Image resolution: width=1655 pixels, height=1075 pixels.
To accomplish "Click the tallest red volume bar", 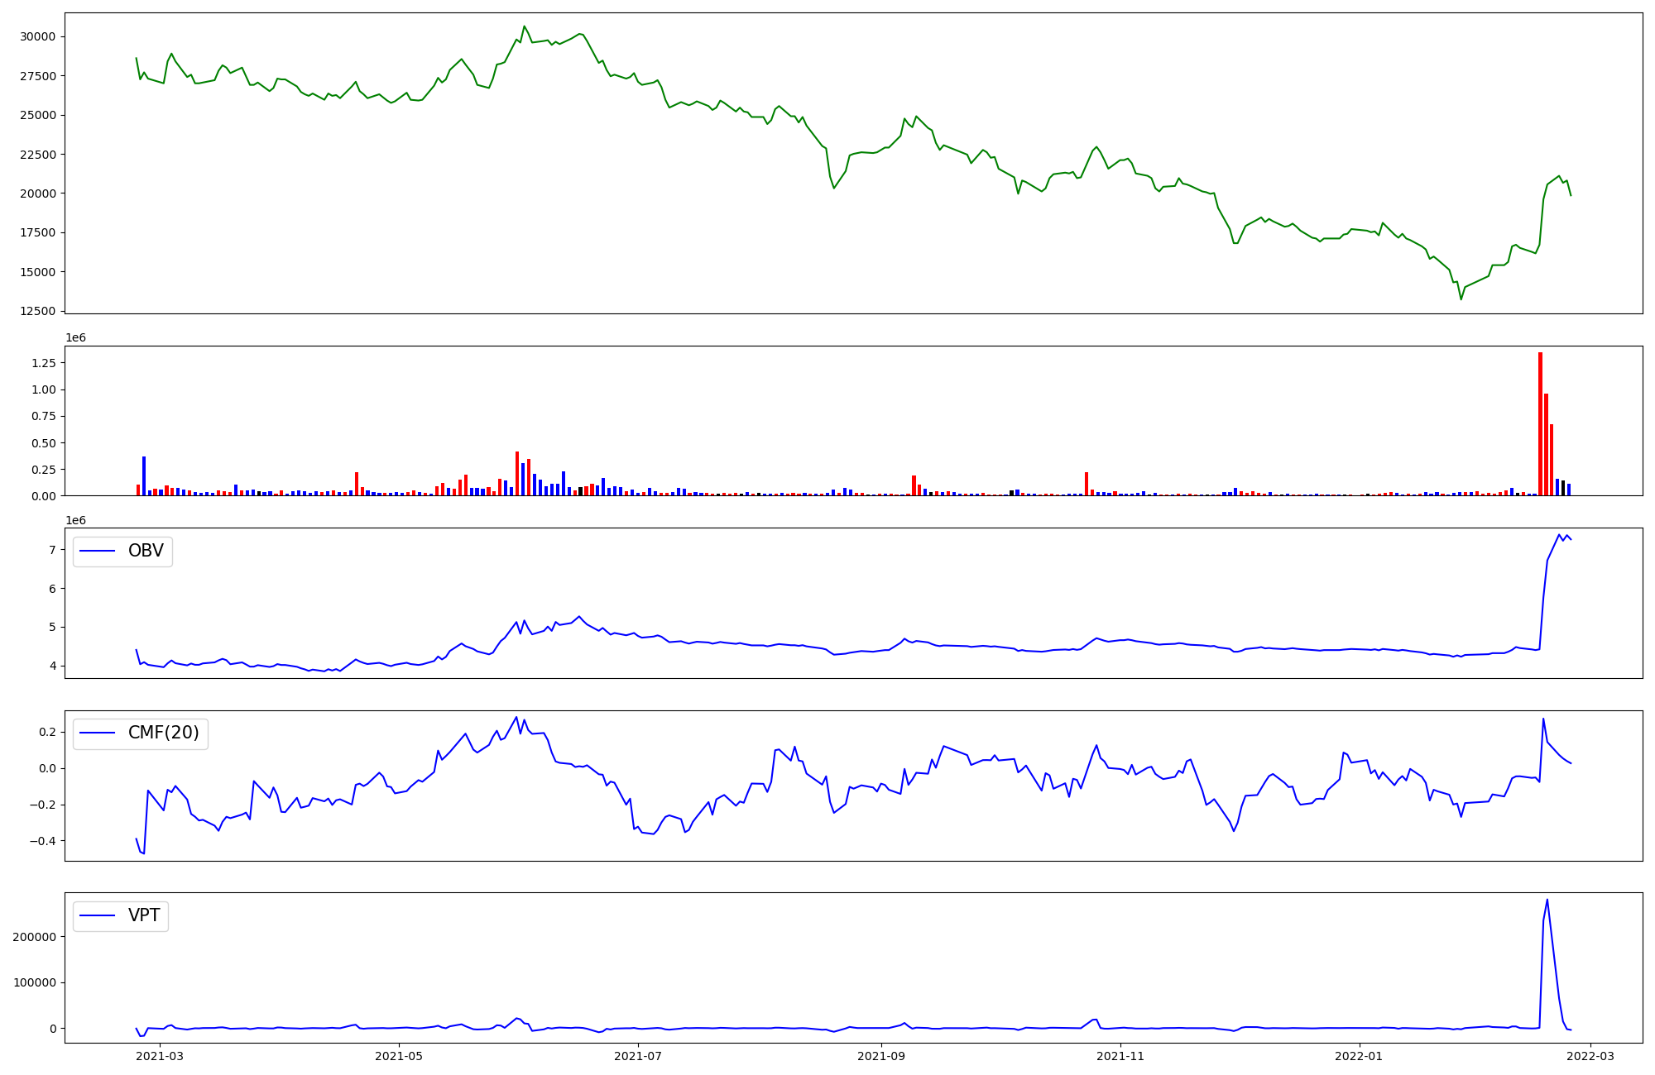I will (1540, 423).
